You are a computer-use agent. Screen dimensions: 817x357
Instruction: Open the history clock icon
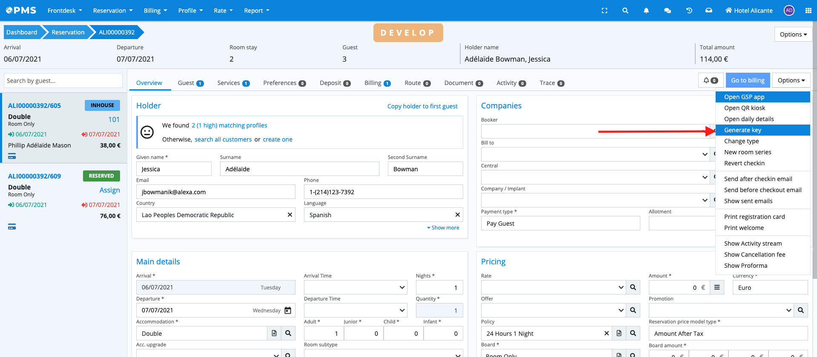[x=689, y=11]
